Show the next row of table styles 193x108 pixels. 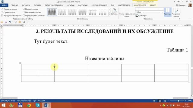109,12
